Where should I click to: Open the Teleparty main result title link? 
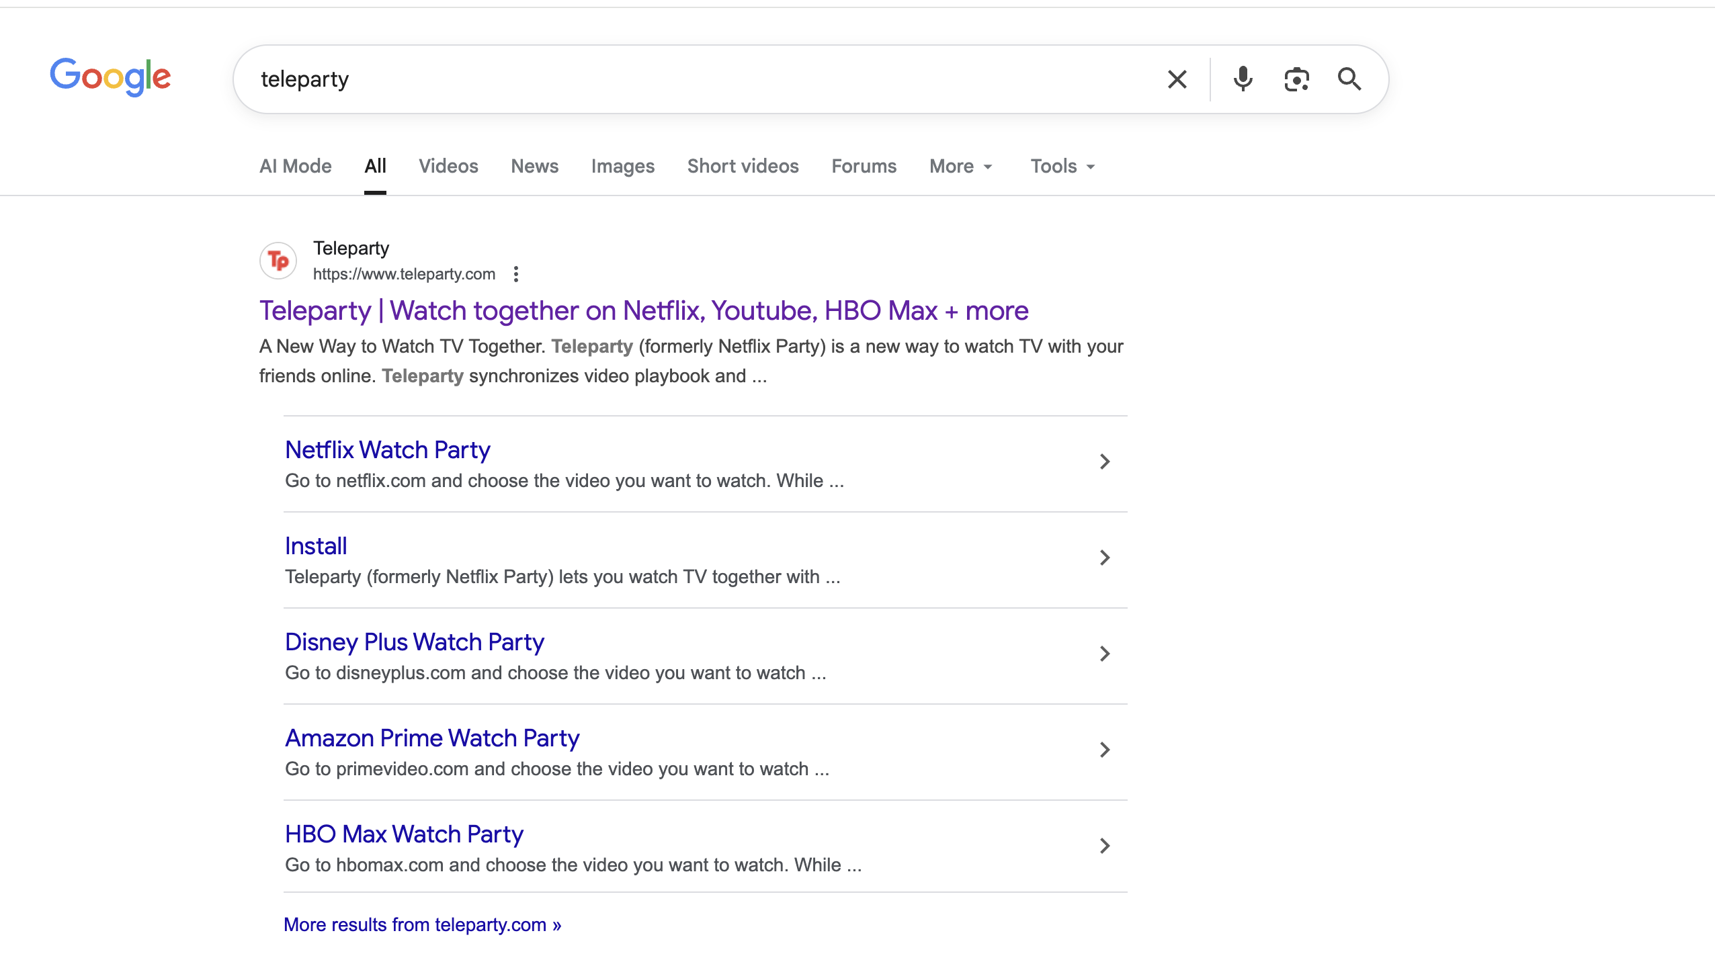point(643,311)
